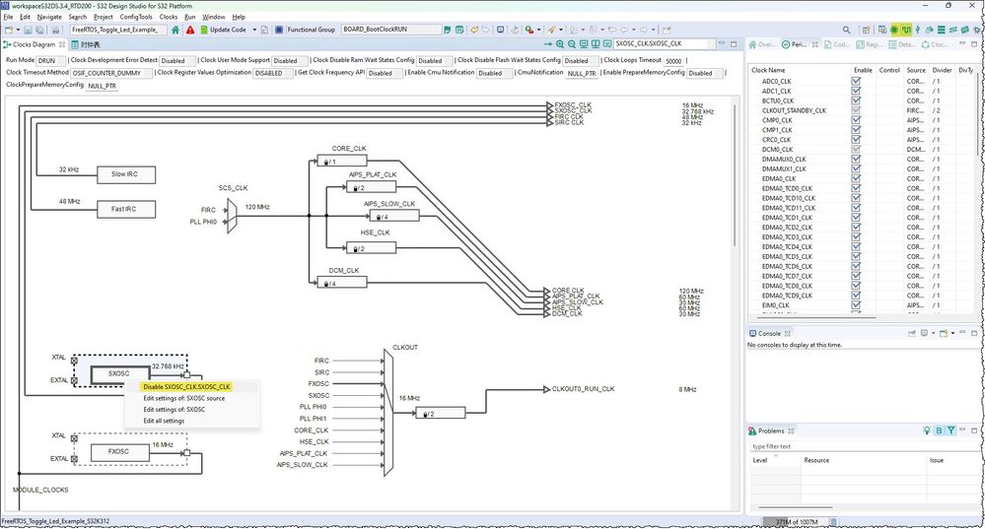This screenshot has width=985, height=529.
Task: Click the heap memory usage bar
Action: pyautogui.click(x=797, y=521)
